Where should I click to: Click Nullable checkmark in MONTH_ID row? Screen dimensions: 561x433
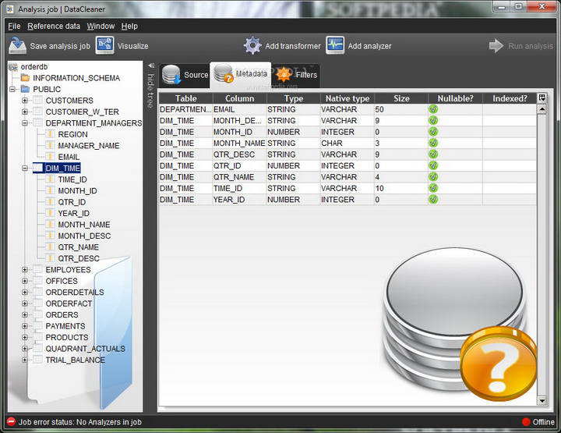[x=433, y=132]
